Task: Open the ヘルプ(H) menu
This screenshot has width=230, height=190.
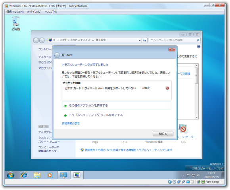Action: coord(51,12)
